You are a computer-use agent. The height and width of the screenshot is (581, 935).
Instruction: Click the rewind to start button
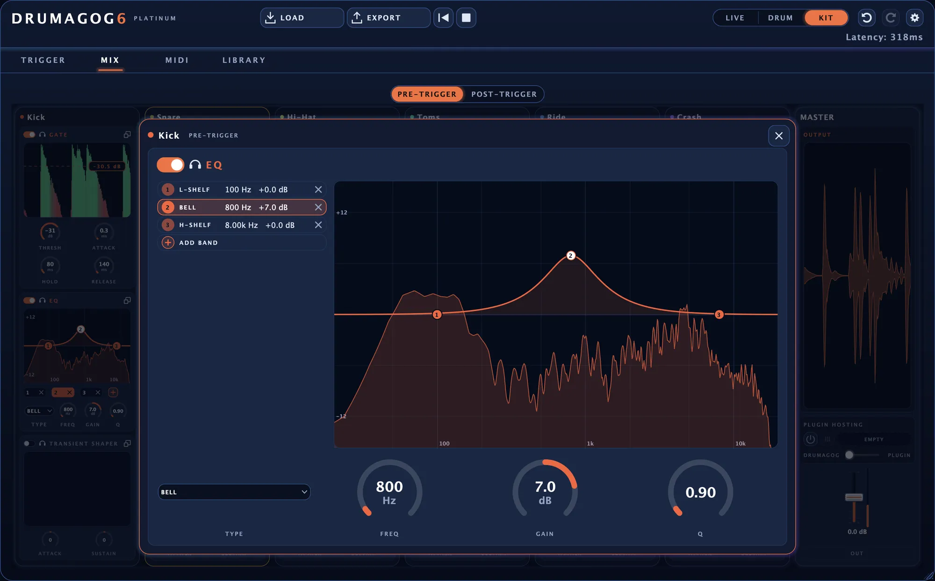443,18
